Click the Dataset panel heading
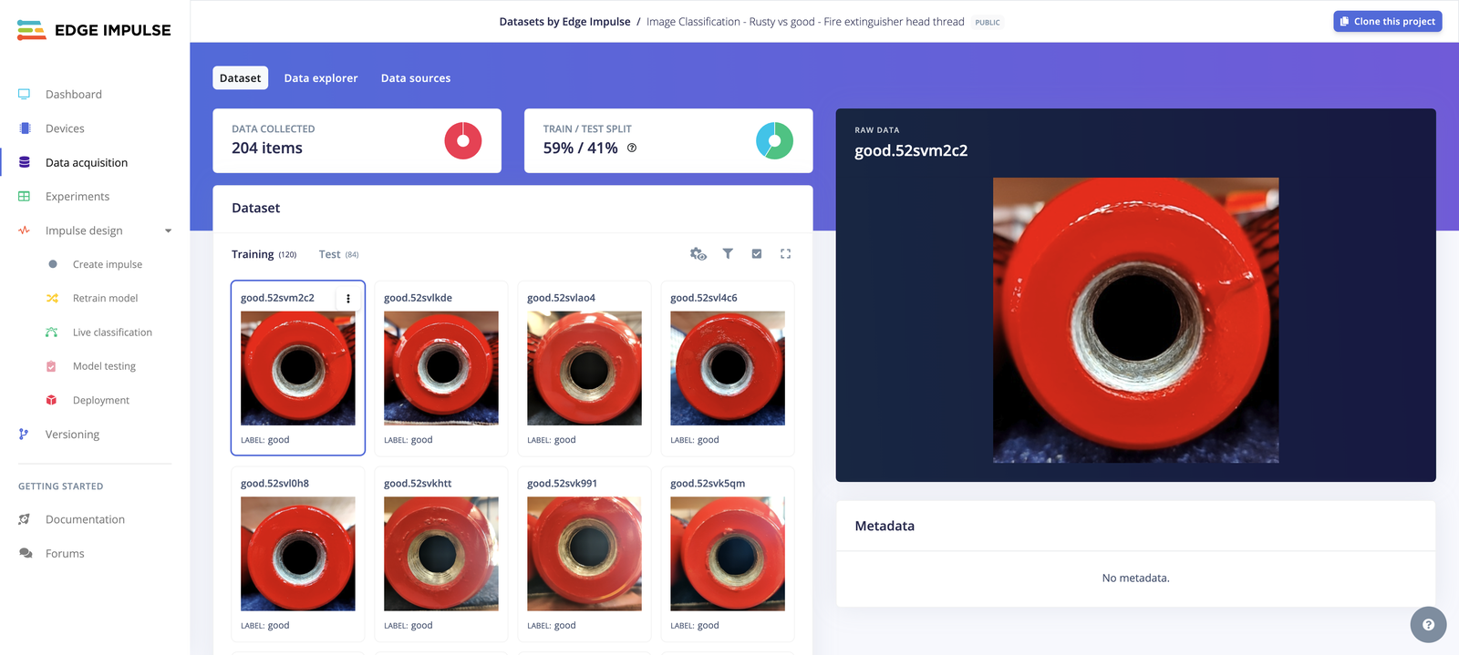The image size is (1459, 655). (x=255, y=208)
